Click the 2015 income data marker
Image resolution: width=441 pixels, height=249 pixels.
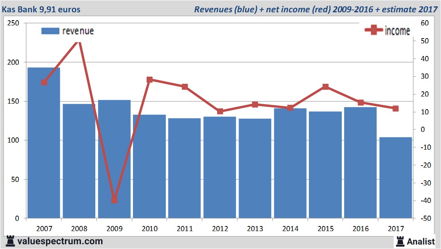[x=325, y=87]
